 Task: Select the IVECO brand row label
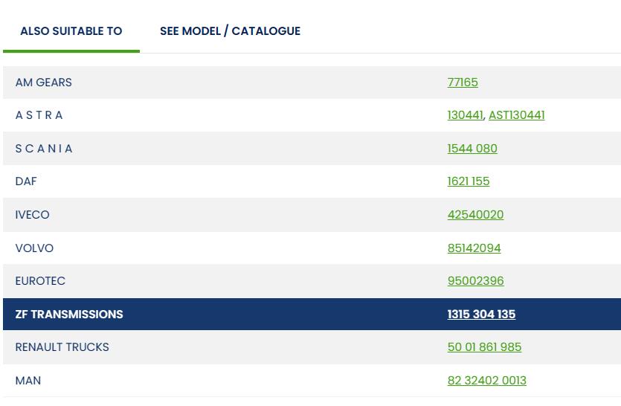point(32,215)
